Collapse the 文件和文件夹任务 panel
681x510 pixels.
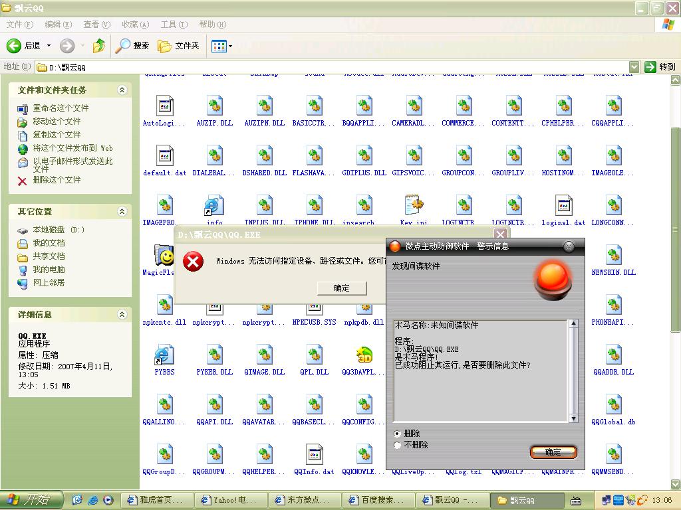122,90
